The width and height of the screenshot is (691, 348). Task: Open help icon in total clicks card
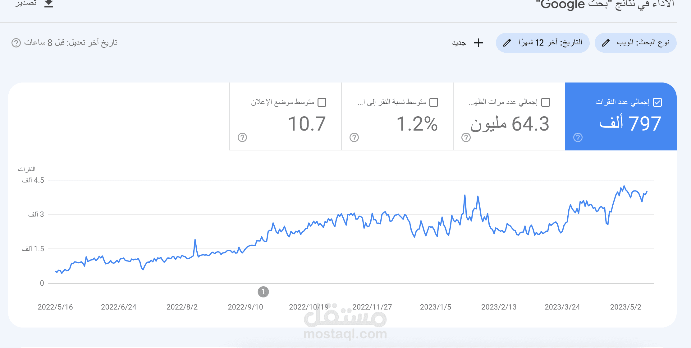coord(578,137)
